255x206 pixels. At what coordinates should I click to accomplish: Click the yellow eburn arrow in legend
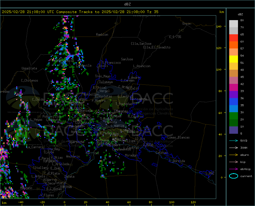(x=233, y=155)
